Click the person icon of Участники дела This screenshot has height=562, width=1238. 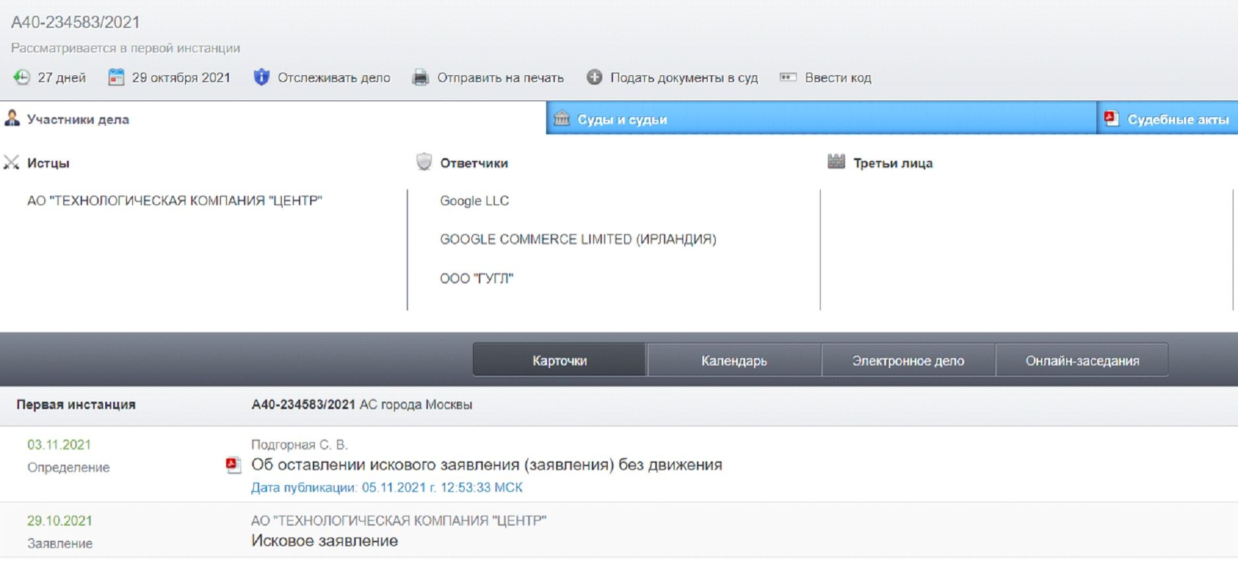coord(12,118)
